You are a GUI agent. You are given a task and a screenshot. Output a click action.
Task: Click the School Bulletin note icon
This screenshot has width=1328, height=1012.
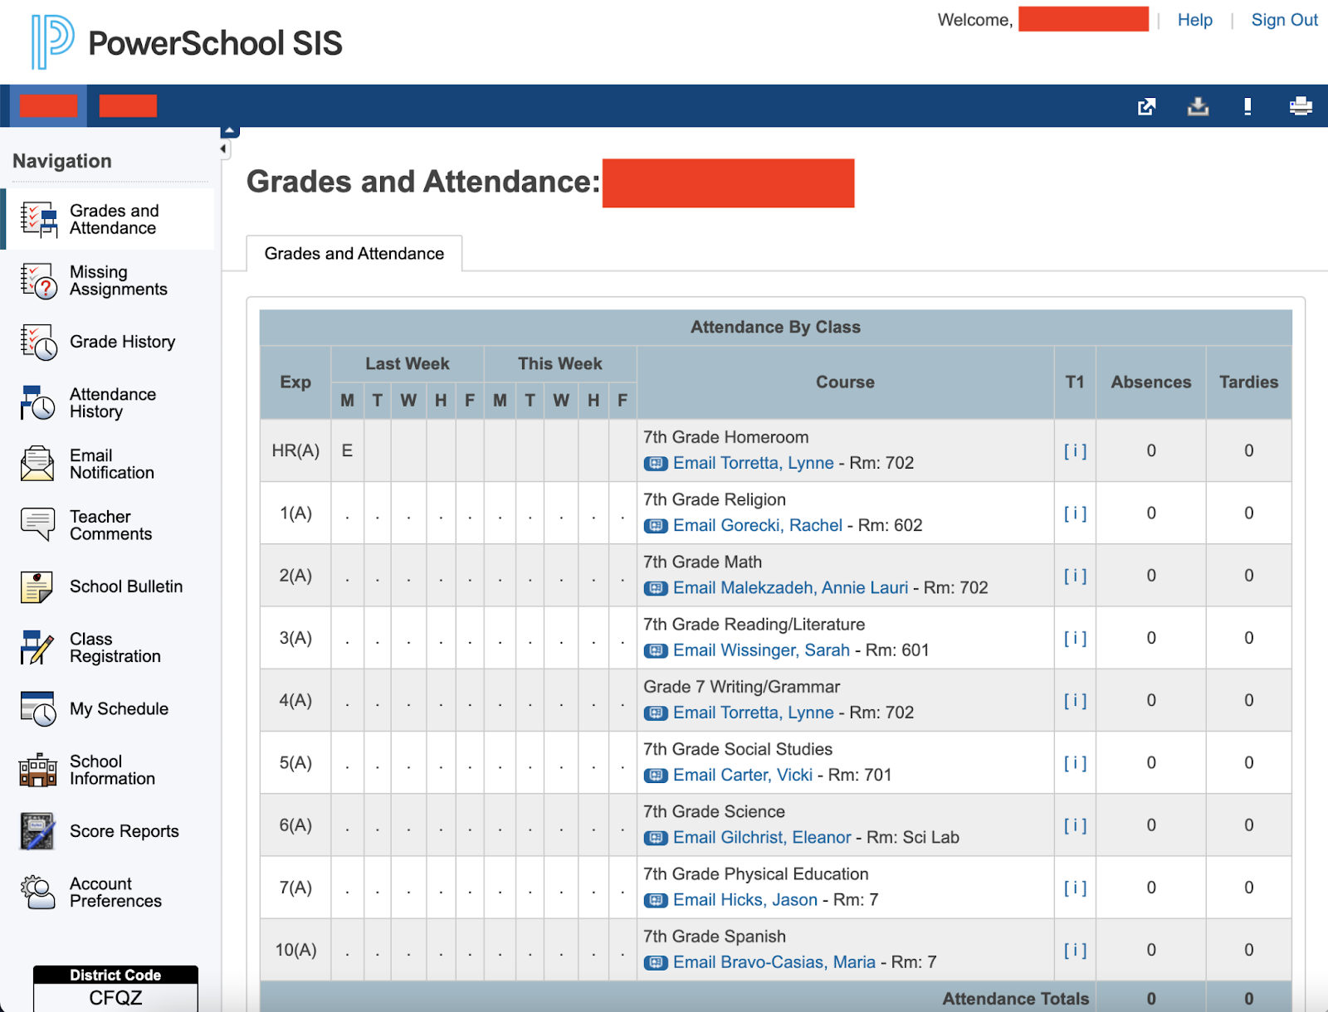click(37, 586)
